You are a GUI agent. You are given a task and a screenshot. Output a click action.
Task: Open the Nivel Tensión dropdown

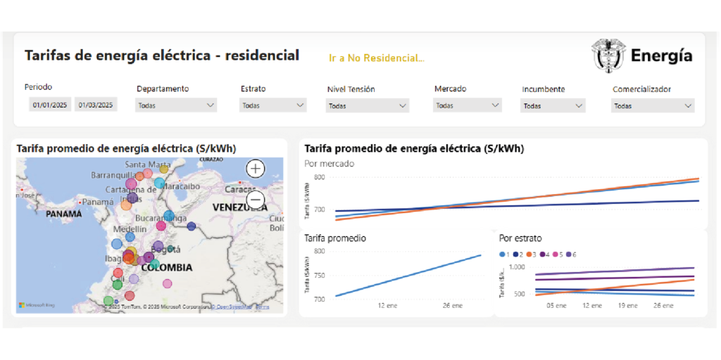[368, 106]
